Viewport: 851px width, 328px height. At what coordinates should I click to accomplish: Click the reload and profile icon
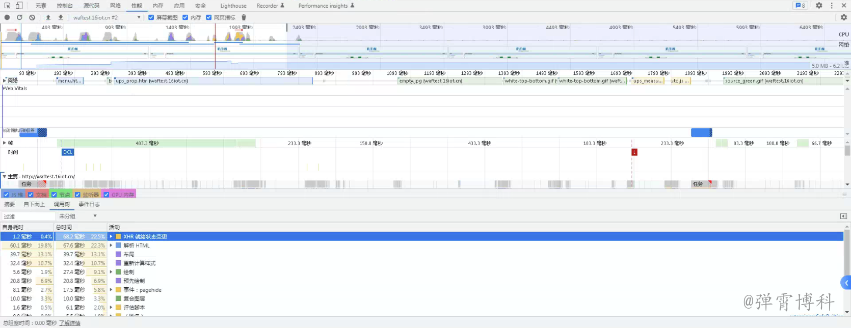click(x=19, y=17)
